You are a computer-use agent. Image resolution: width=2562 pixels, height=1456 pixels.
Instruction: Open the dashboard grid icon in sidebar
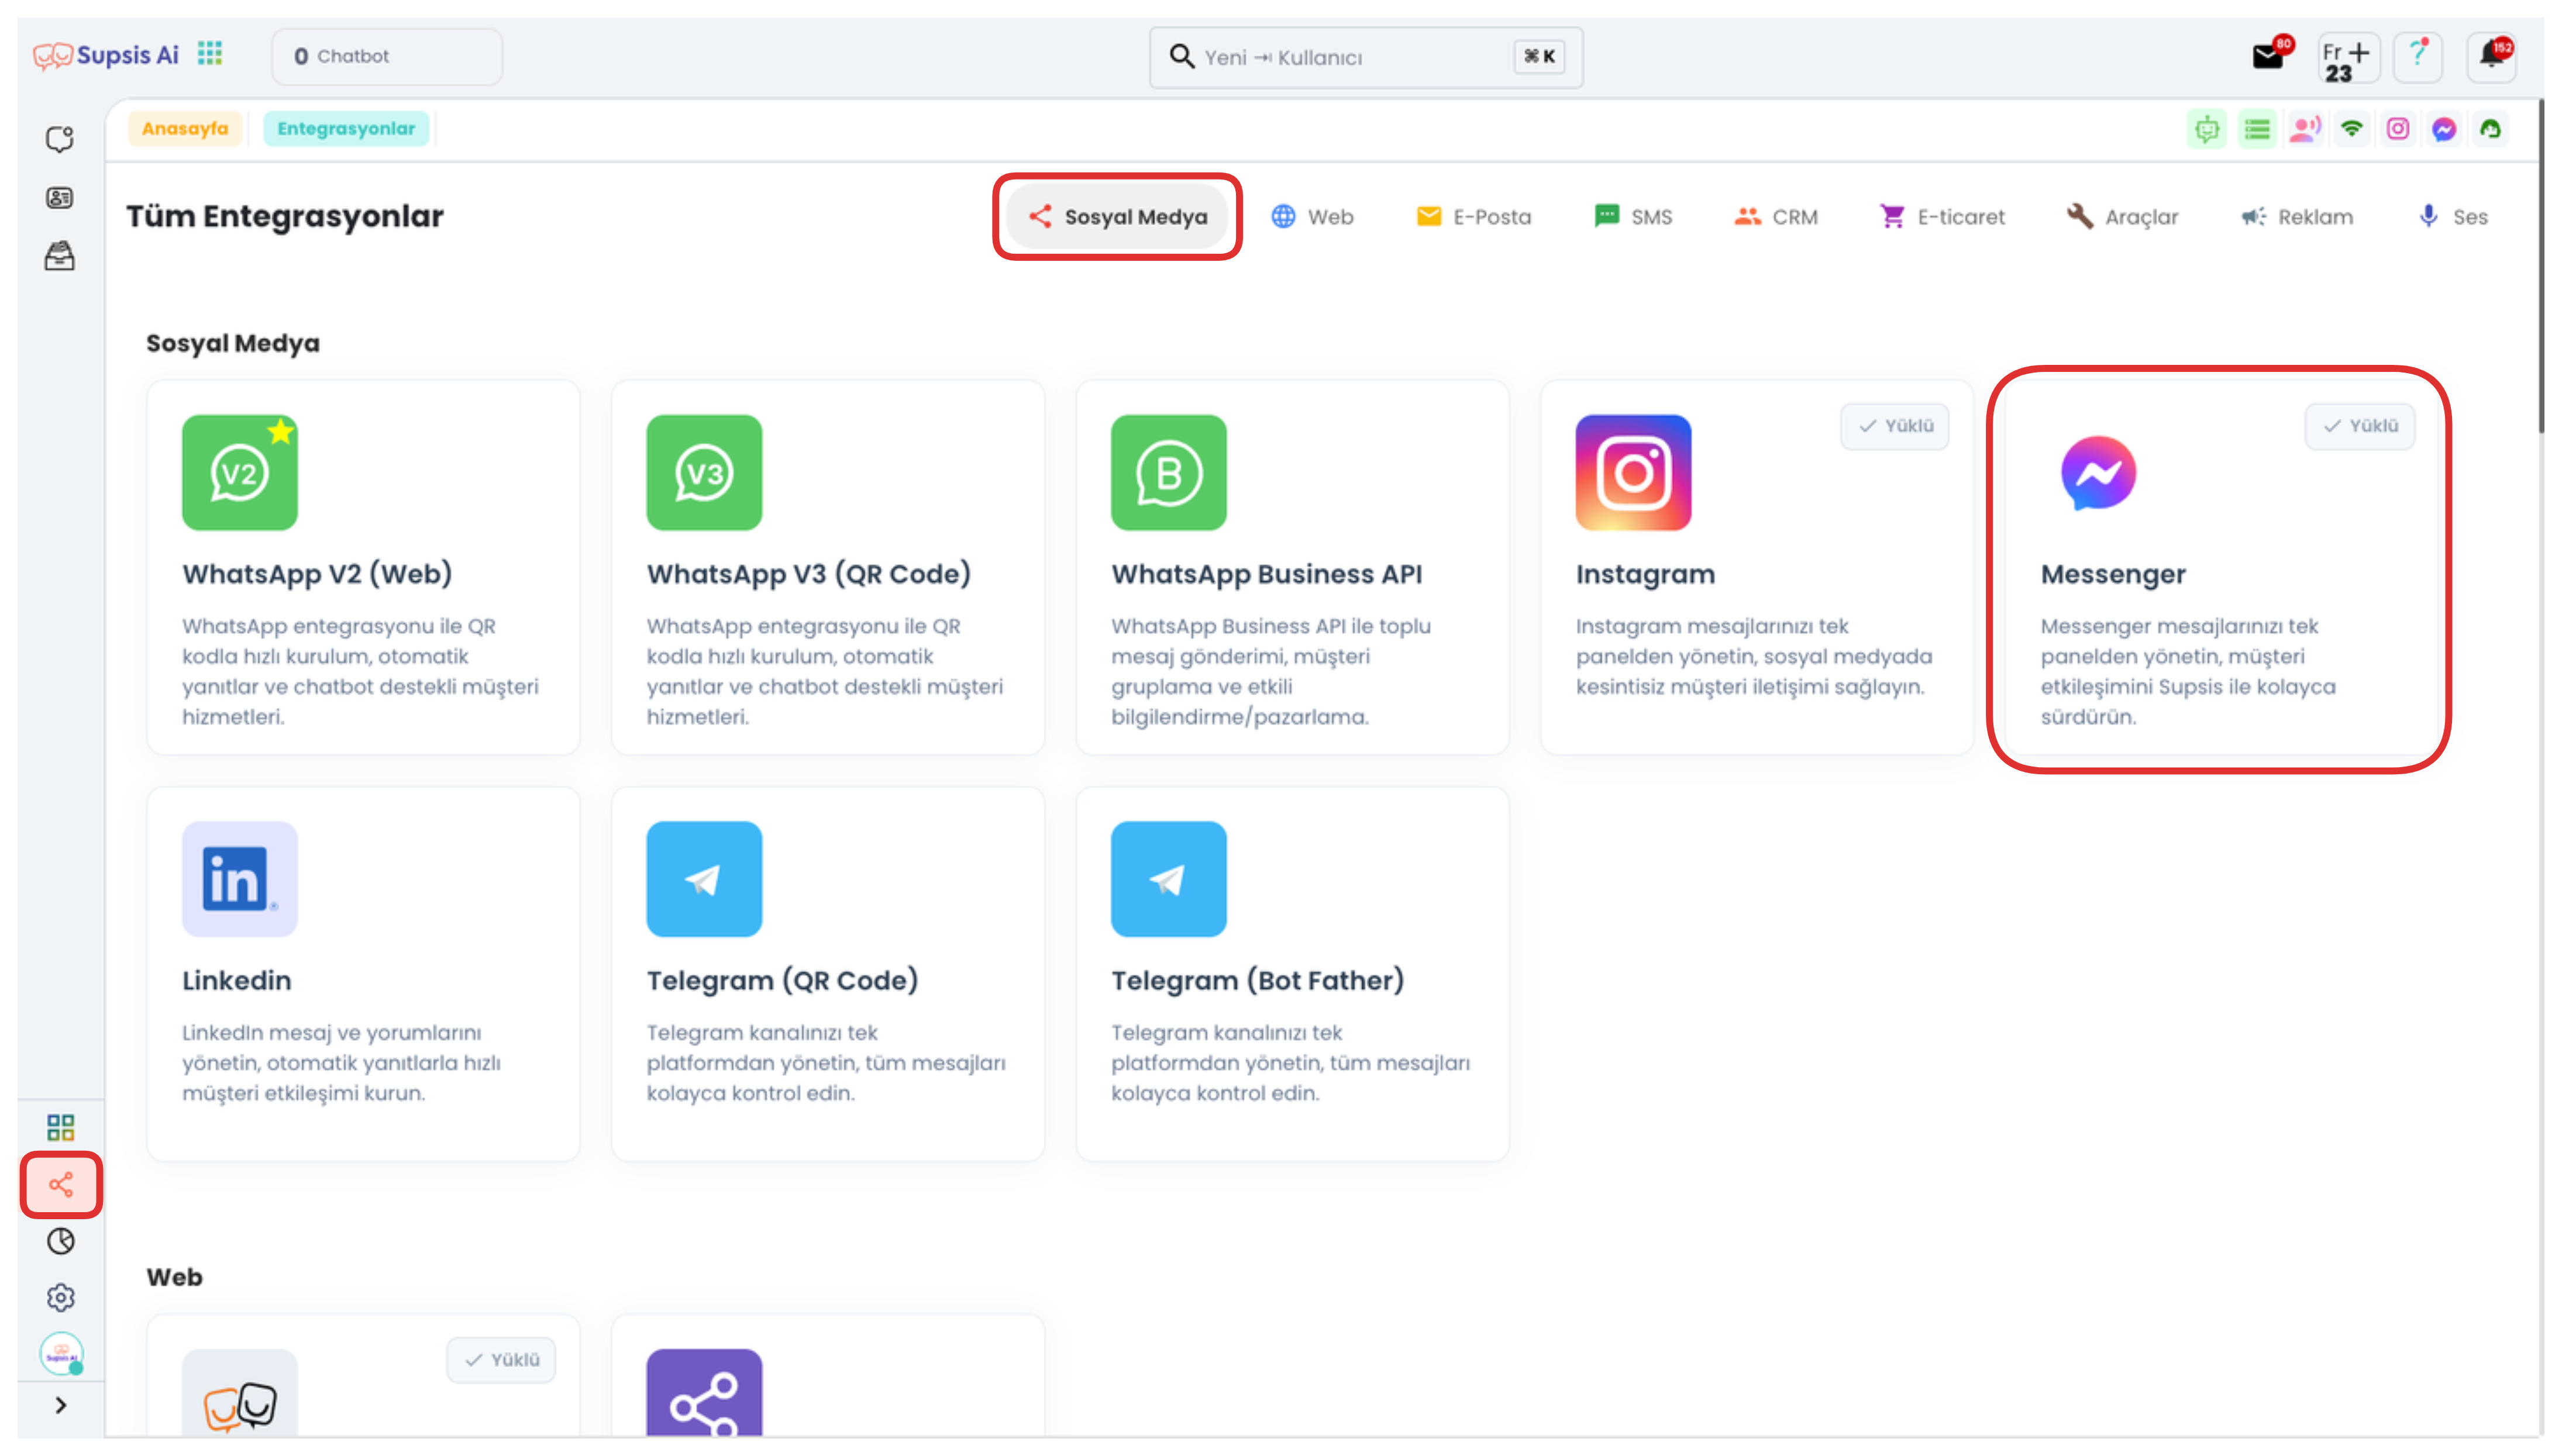click(x=60, y=1127)
